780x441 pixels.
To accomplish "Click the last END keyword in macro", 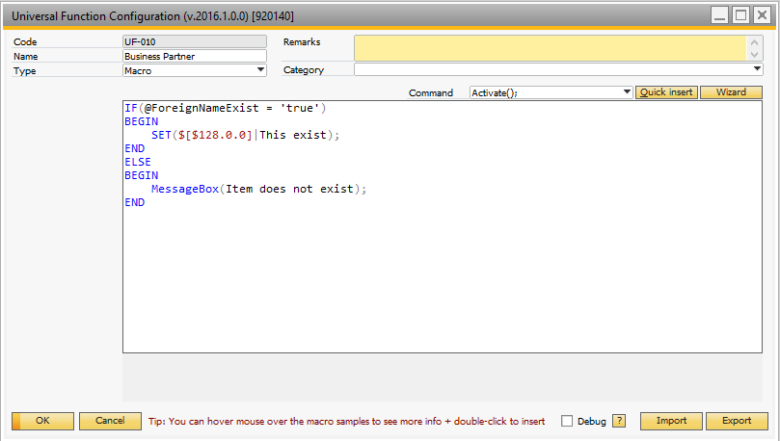I will point(135,202).
